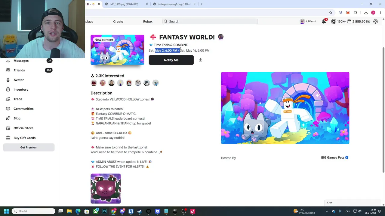Open the Chrome three-dot menu
385x216 pixels.
point(380,13)
